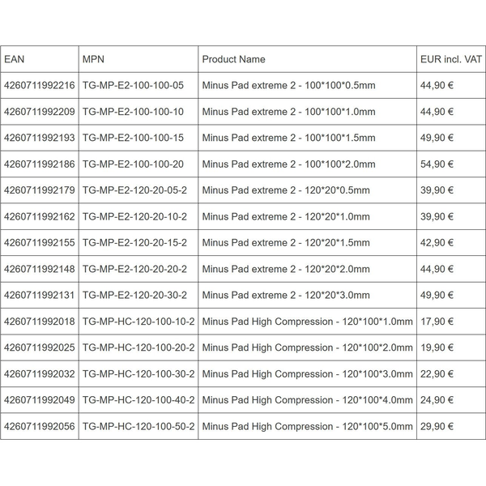Screen dimensions: 486x486
Task: Select EAN 4260711992018
Action: [40, 322]
